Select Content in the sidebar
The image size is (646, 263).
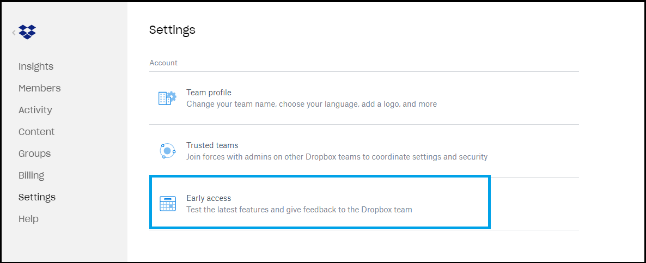(x=36, y=132)
